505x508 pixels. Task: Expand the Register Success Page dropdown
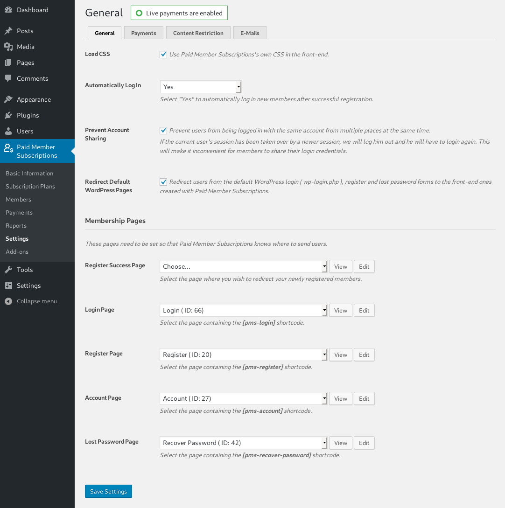pyautogui.click(x=243, y=266)
